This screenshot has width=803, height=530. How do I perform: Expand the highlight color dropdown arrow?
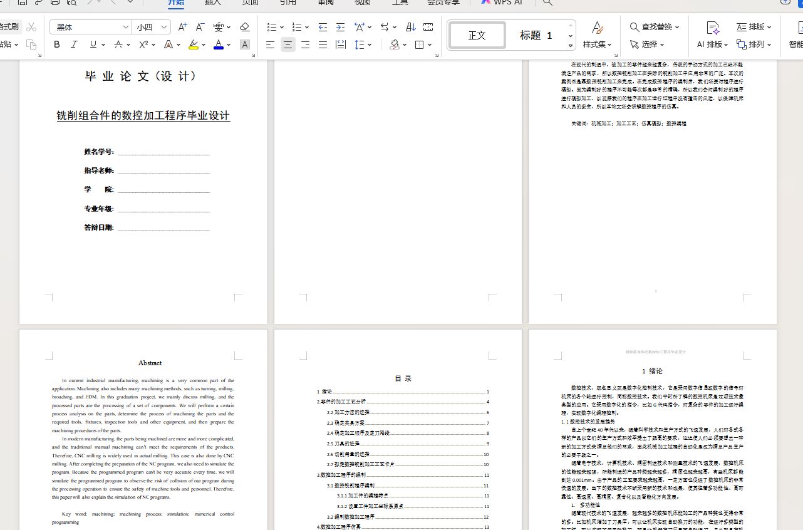point(204,44)
